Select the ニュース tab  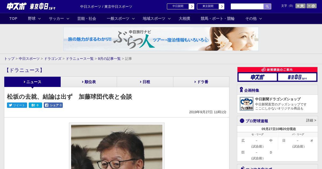(32, 82)
